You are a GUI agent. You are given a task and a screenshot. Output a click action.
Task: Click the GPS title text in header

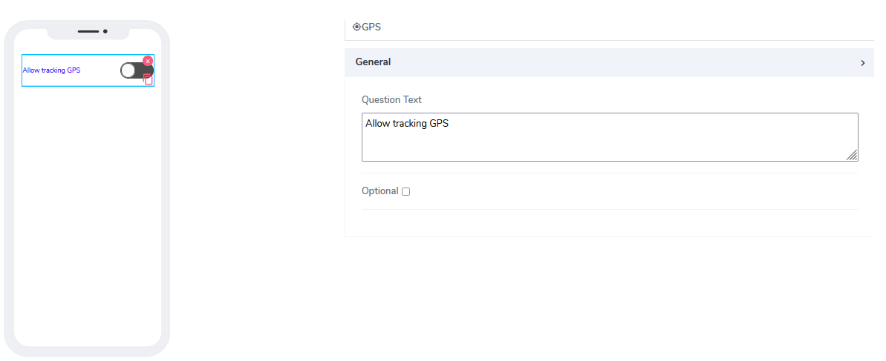374,27
